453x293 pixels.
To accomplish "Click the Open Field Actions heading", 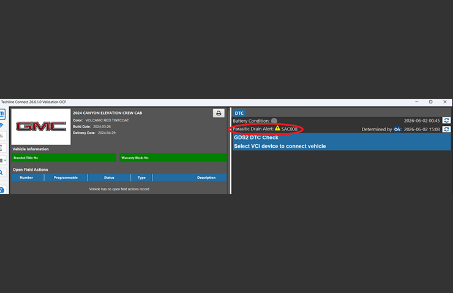I will click(x=31, y=170).
